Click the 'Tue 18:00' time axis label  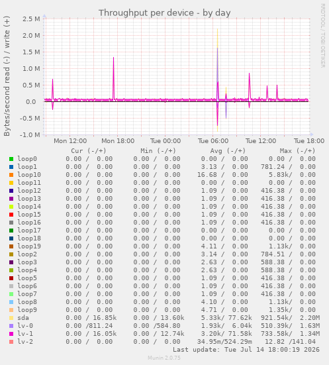pos(309,141)
